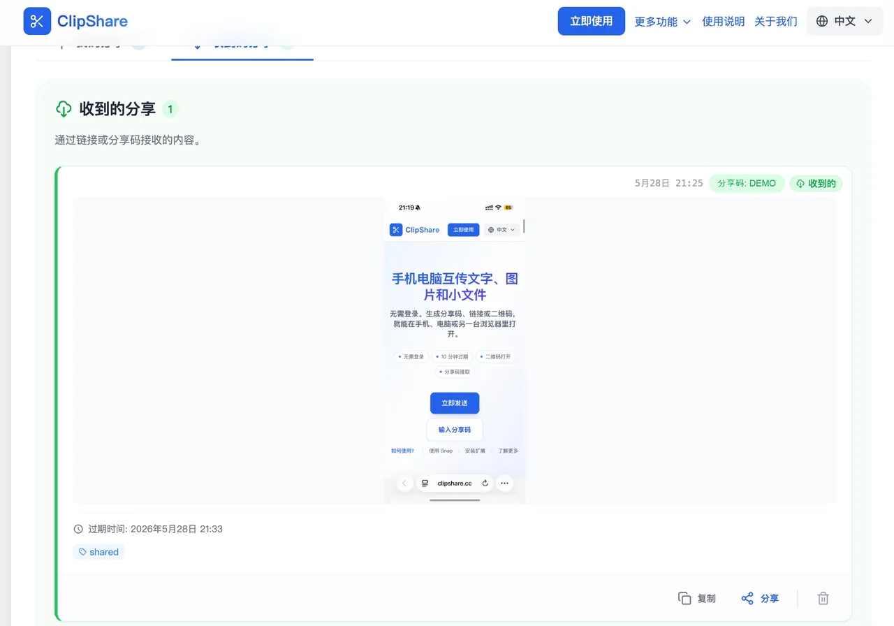Open the 中文 language selector
Image resolution: width=894 pixels, height=626 pixels.
844,21
